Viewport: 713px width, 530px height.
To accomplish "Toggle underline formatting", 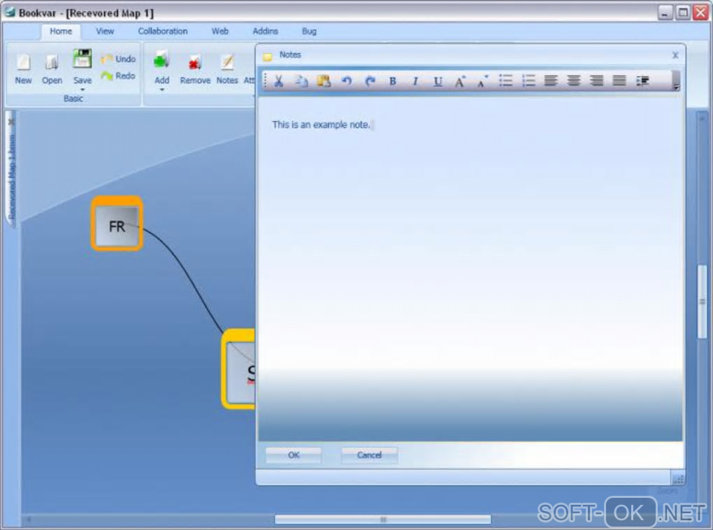I will click(x=438, y=81).
